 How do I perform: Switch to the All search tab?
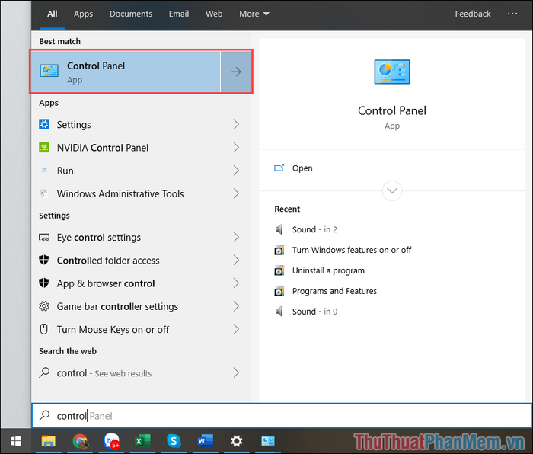point(52,14)
